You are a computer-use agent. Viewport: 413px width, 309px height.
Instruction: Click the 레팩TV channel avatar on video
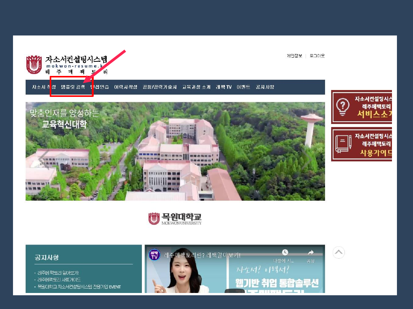coord(154,255)
